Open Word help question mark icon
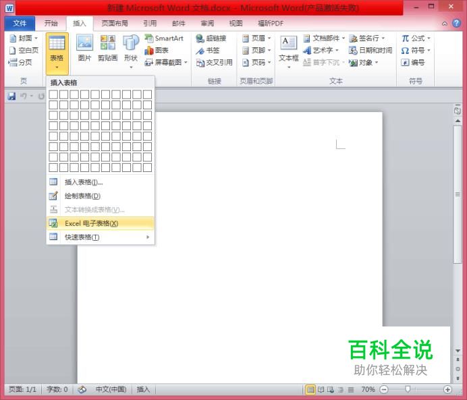Screen dimensions: 467x400 coord(456,23)
